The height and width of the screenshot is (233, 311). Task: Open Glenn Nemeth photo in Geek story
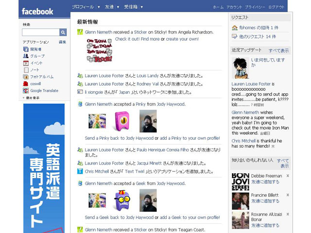97,200
